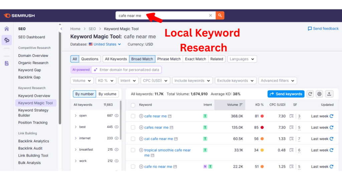Open the 'cafe near me' keyword link
342x180 pixels.
point(155,116)
